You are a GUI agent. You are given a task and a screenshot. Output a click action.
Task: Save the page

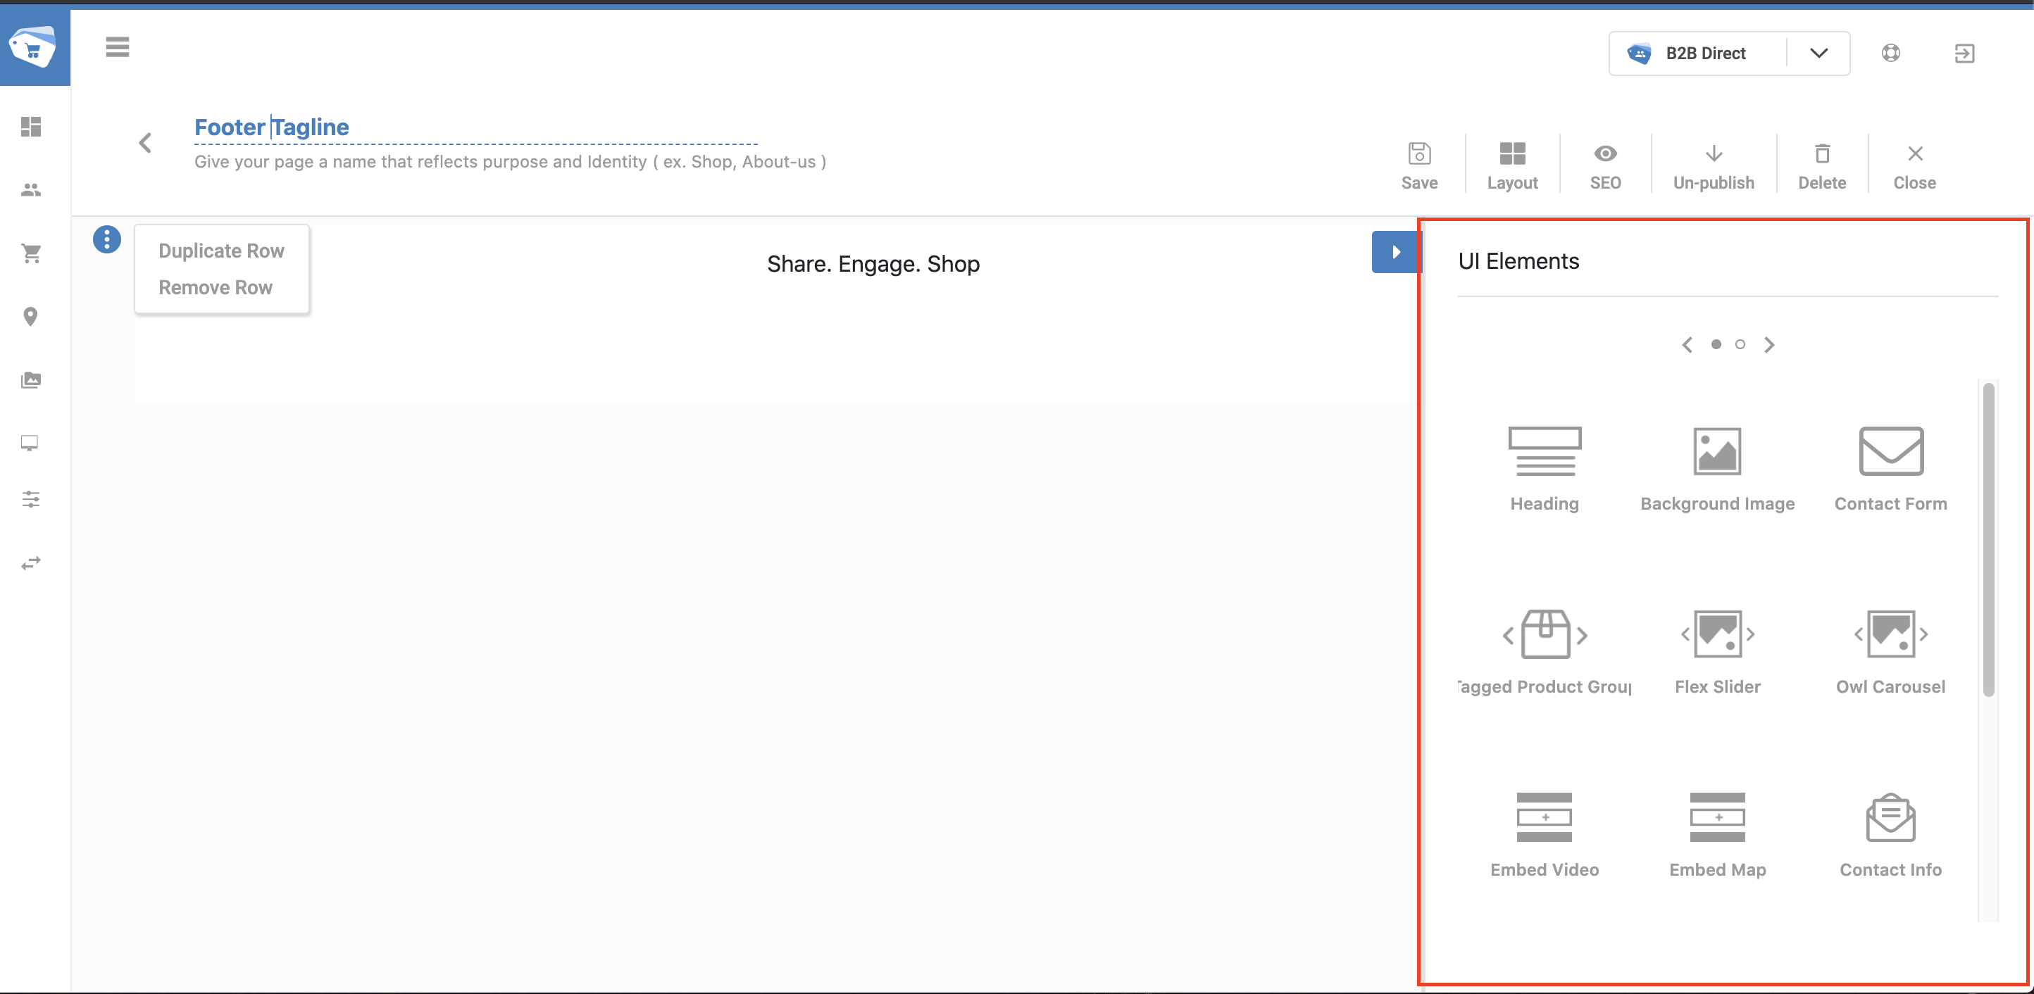pos(1419,166)
